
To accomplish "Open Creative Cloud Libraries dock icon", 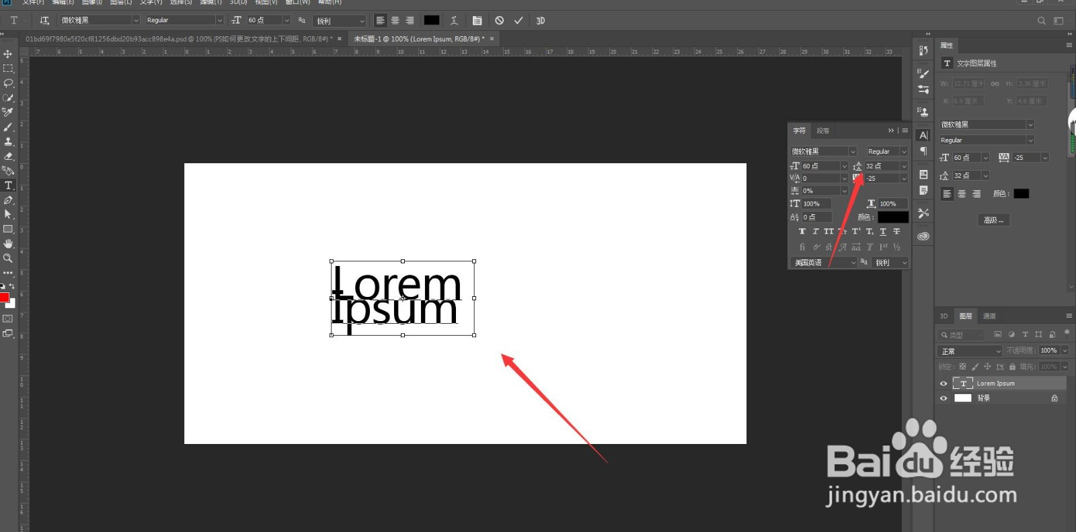I will (923, 236).
